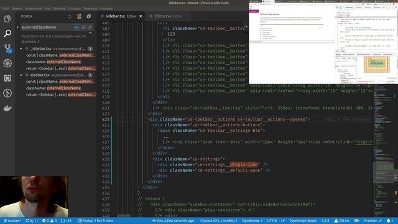
Task: Toggle Use Regular Expression in search
Action: click(90, 27)
